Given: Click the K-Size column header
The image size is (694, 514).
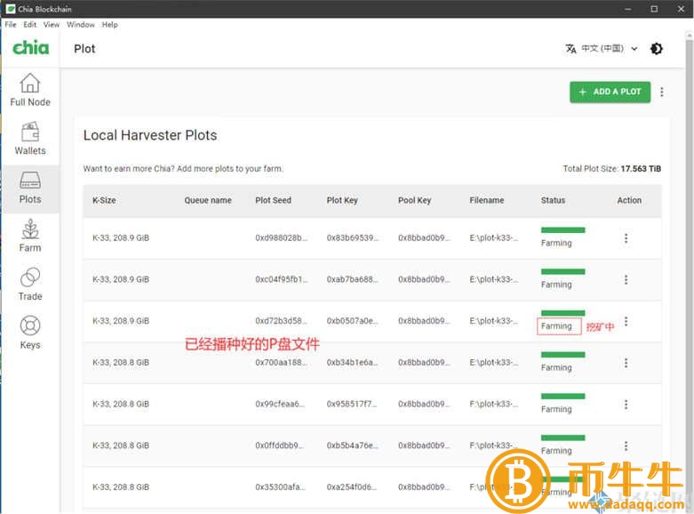Looking at the screenshot, I should (x=104, y=200).
